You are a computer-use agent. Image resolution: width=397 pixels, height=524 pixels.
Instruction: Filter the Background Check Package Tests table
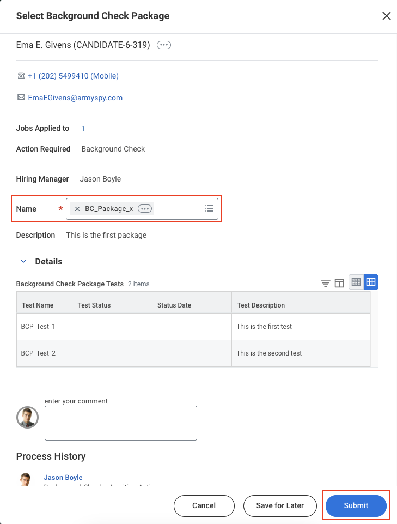point(326,284)
